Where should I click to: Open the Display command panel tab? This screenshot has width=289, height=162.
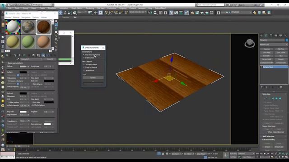pyautogui.click(x=280, y=36)
